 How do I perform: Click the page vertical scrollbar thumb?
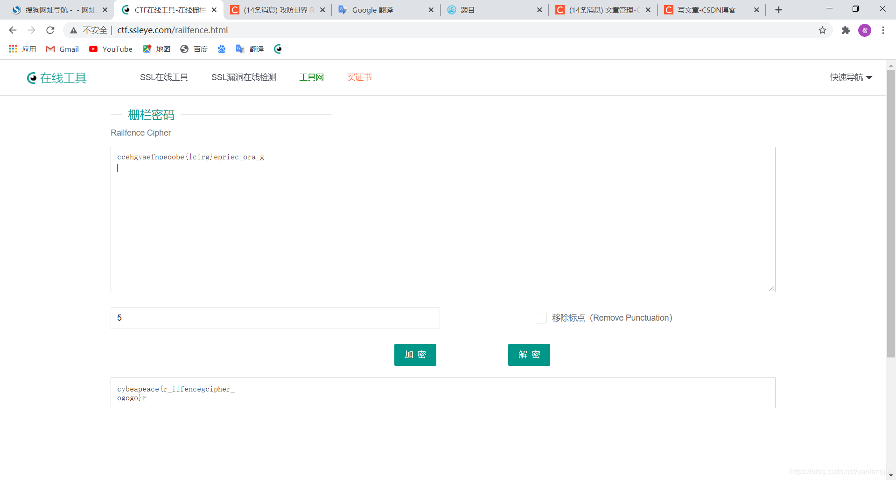891,213
